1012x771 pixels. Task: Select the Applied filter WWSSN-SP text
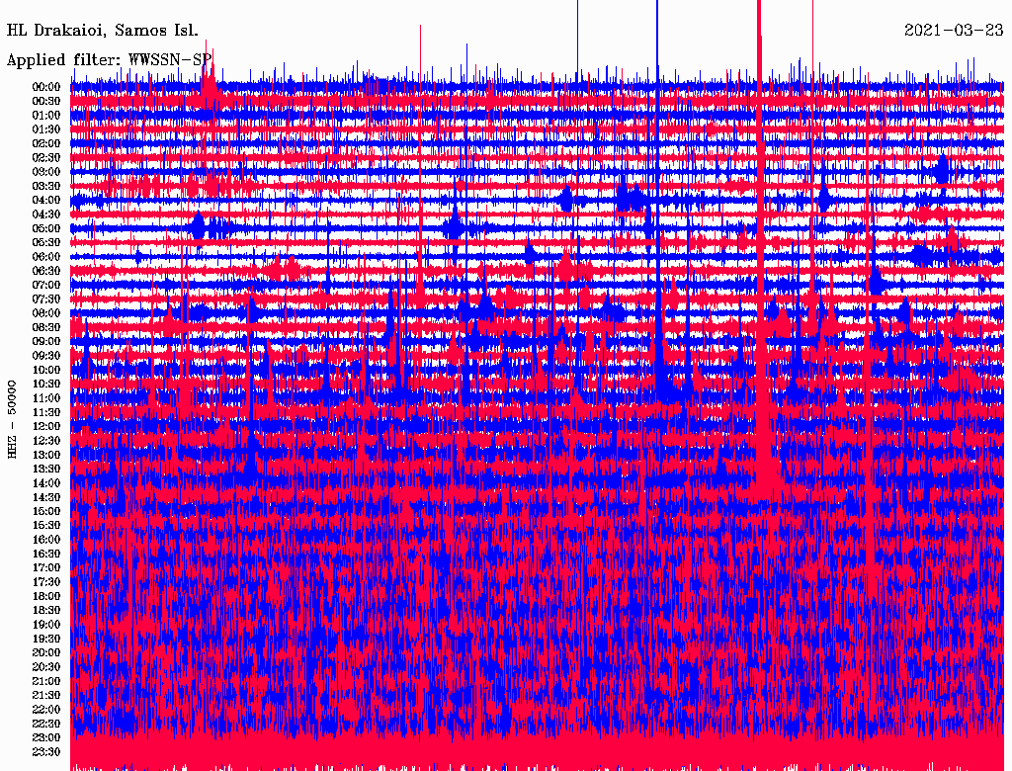110,59
